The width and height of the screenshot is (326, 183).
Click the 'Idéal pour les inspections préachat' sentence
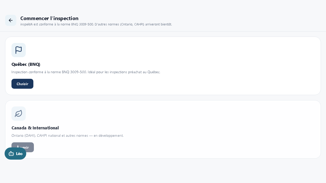[124, 72]
